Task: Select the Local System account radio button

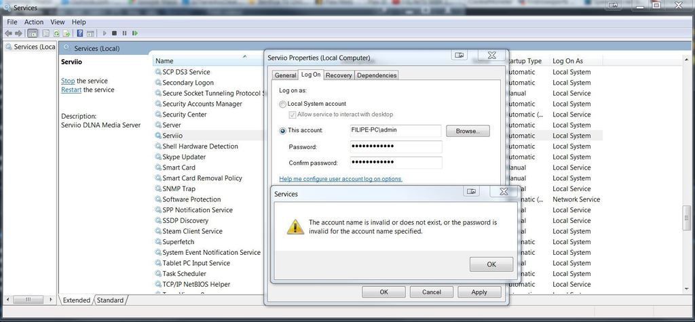Action: (283, 104)
